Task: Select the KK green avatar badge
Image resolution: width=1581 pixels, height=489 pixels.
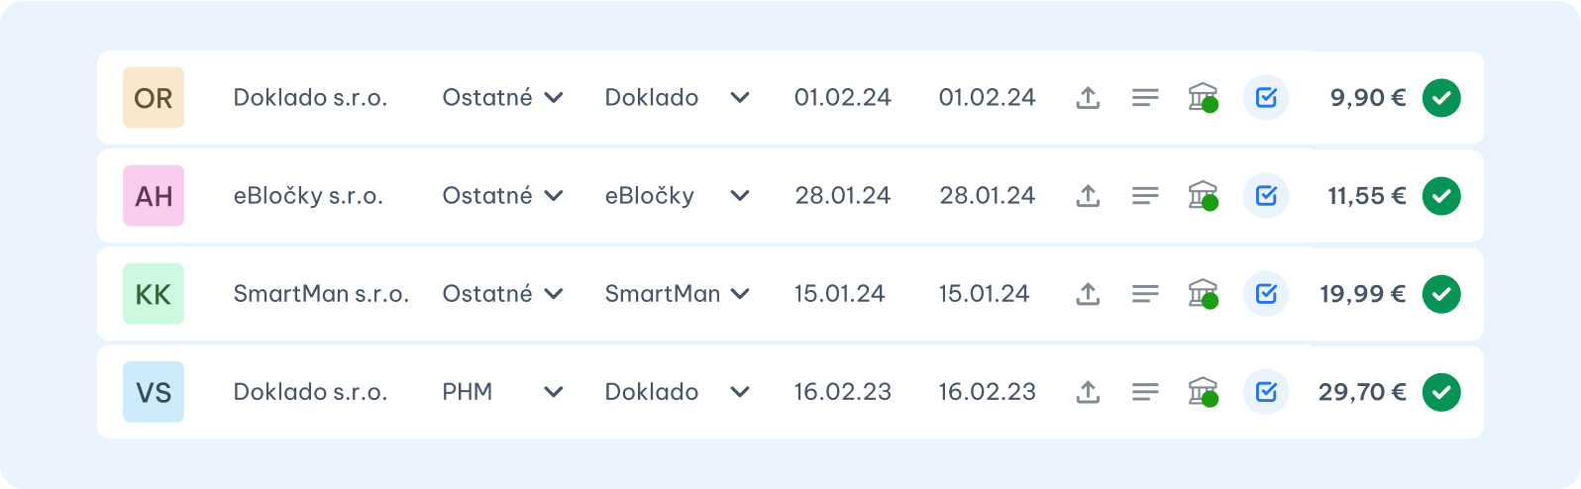Action: pos(154,294)
